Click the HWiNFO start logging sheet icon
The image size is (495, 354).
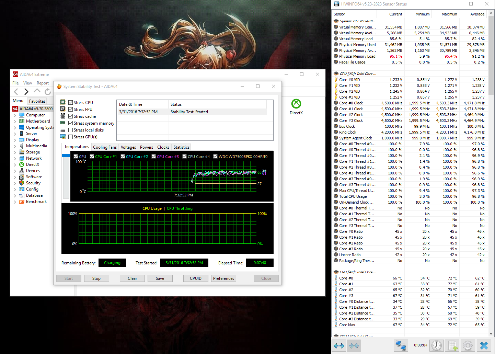point(452,345)
